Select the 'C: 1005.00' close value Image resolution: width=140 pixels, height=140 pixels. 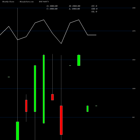[52, 9]
